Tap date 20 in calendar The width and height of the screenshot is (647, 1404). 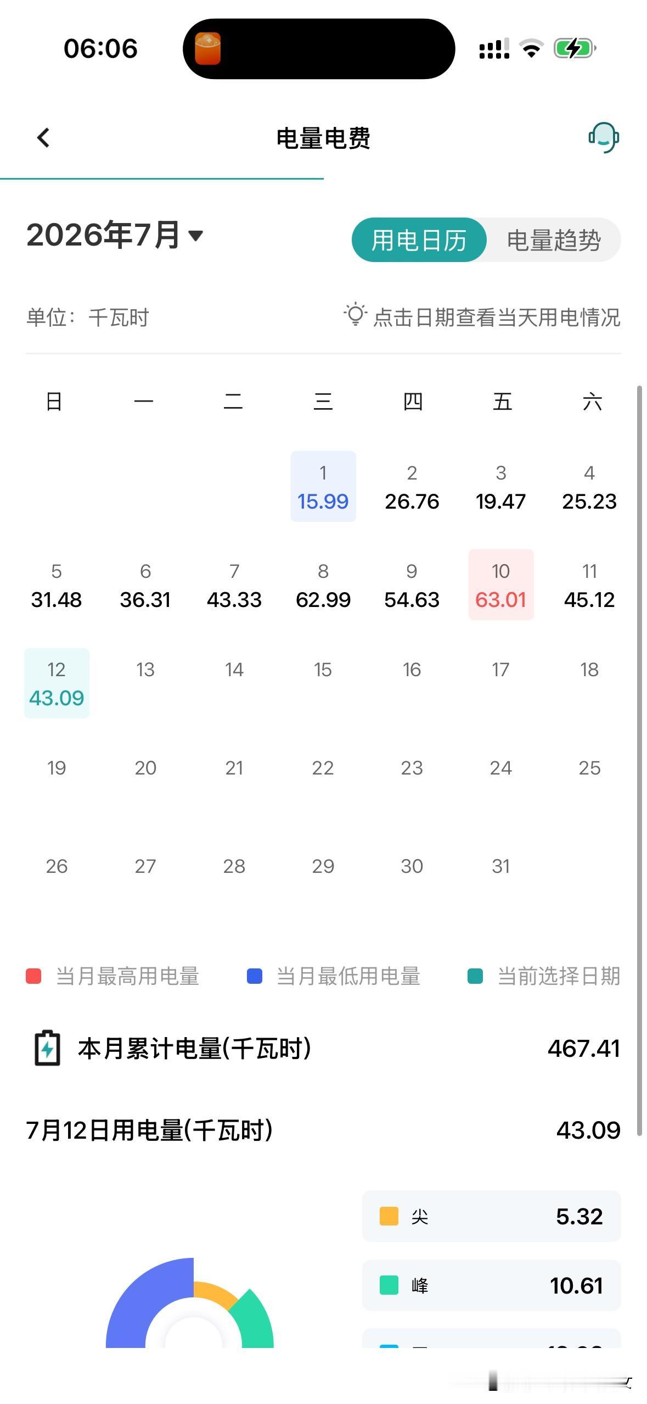(x=145, y=768)
